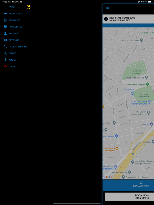Tap the Wi-Fi icon in the status bar

[138, 2]
